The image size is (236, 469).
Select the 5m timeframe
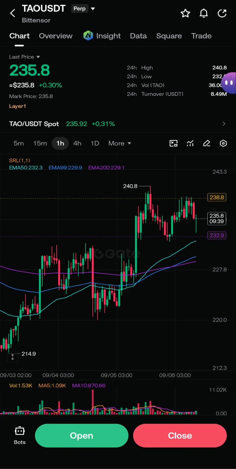coord(19,143)
